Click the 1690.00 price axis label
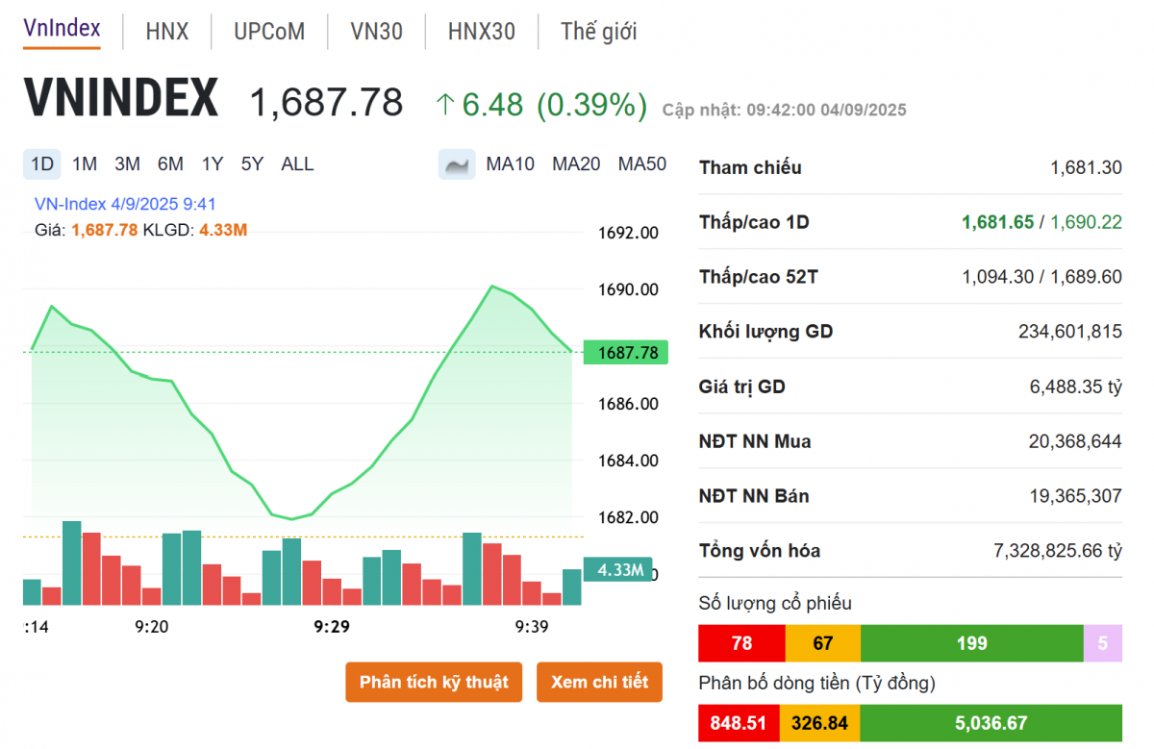 click(628, 289)
